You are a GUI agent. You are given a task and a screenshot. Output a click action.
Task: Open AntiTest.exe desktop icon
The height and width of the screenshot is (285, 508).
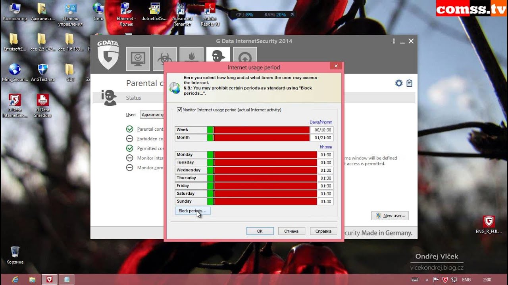[43, 72]
